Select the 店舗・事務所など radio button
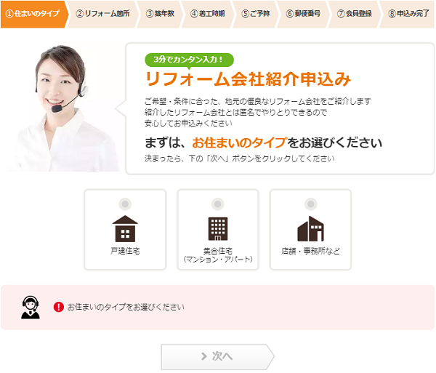 [310, 204]
